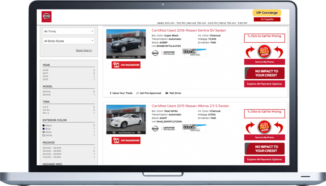Click the Reset Search link

[84, 50]
